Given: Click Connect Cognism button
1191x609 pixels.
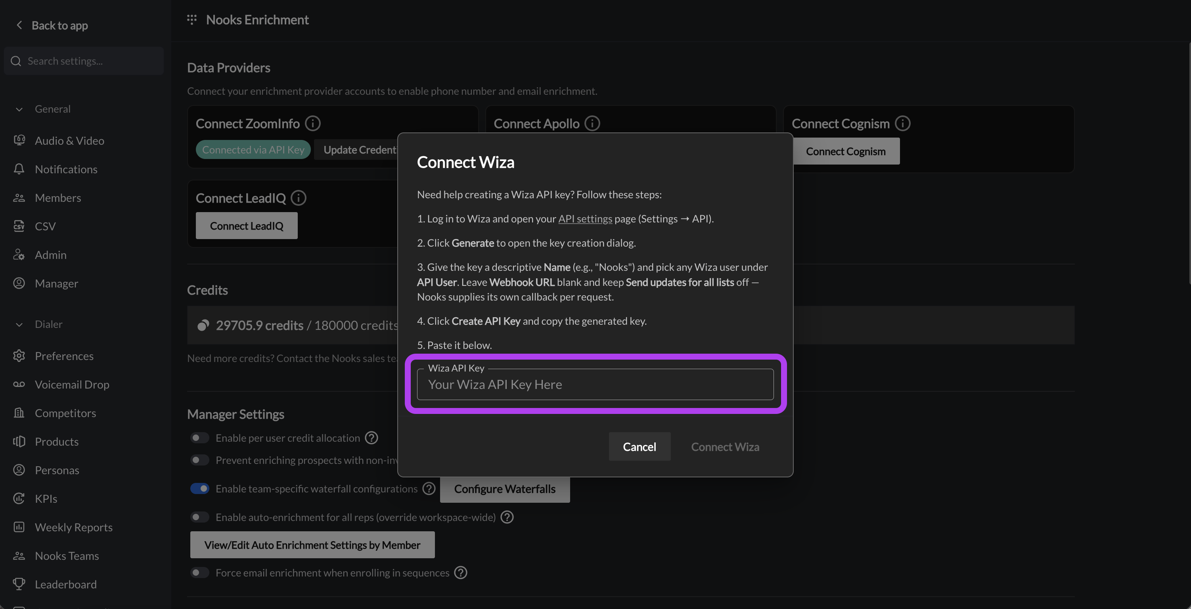Looking at the screenshot, I should pyautogui.click(x=846, y=151).
